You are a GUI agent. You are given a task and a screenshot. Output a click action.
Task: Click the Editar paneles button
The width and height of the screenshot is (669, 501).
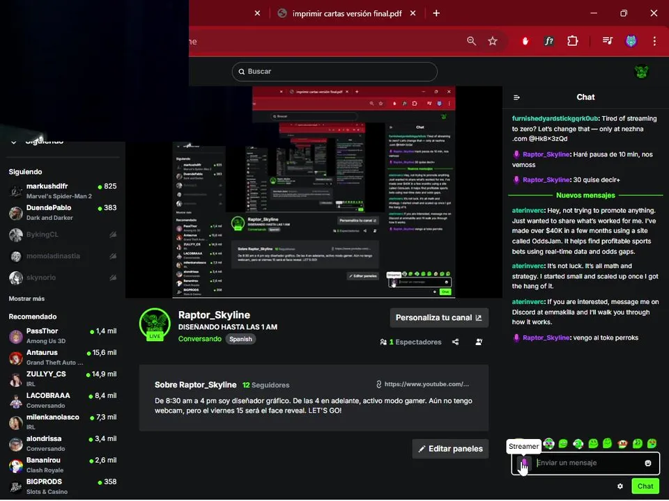pos(450,449)
